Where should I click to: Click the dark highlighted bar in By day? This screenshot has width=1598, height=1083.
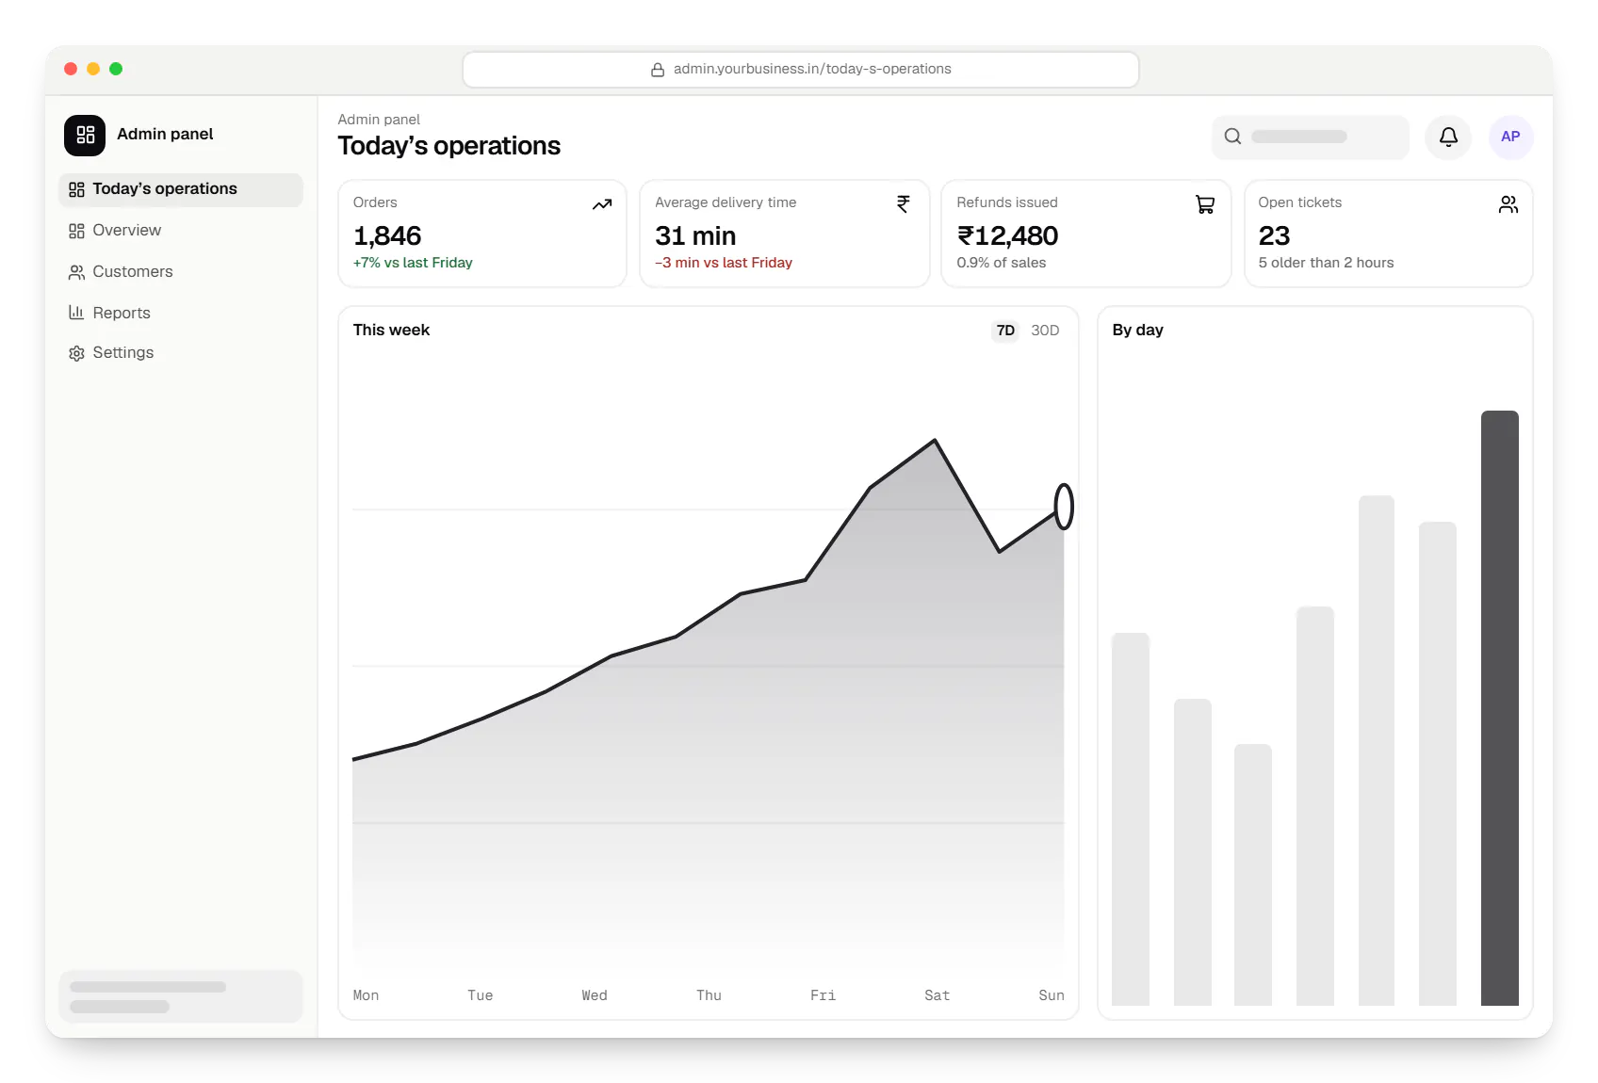[x=1499, y=708]
